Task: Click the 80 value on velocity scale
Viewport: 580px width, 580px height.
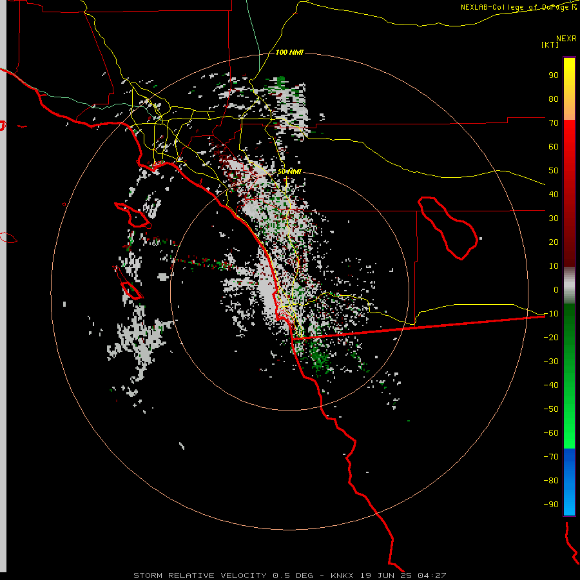Action: tap(554, 99)
